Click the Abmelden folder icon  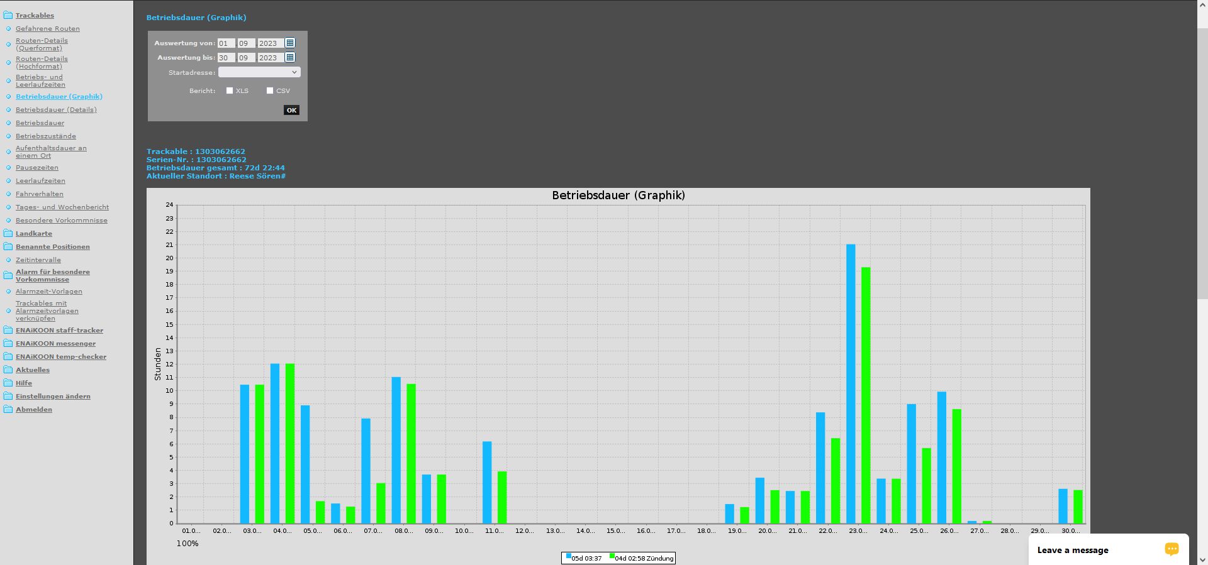coord(8,409)
